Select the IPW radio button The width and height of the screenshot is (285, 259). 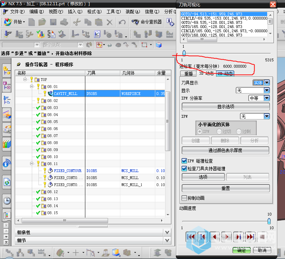(200, 131)
